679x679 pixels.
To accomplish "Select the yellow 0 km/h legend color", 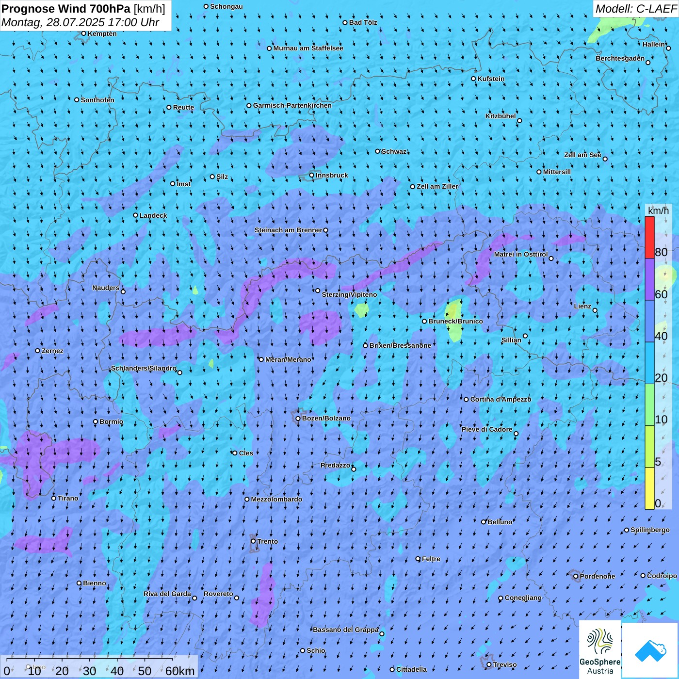I will [649, 488].
